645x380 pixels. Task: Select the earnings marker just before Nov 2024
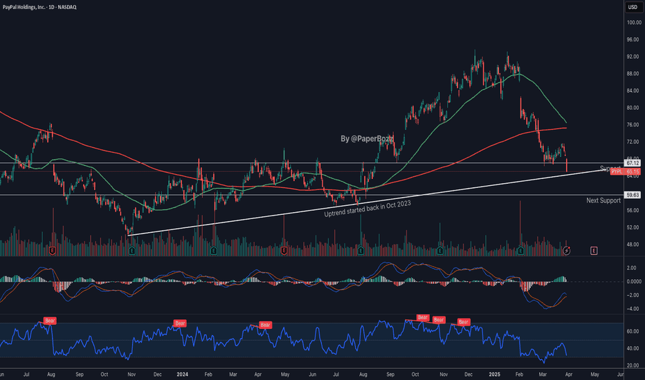[x=439, y=251]
